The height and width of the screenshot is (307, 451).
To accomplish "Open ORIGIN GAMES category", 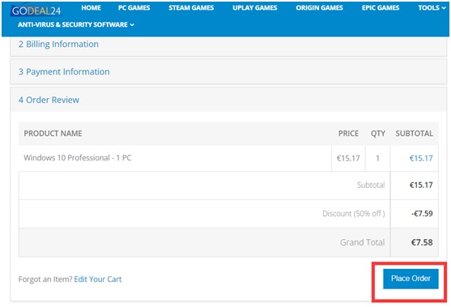I will pos(319,8).
